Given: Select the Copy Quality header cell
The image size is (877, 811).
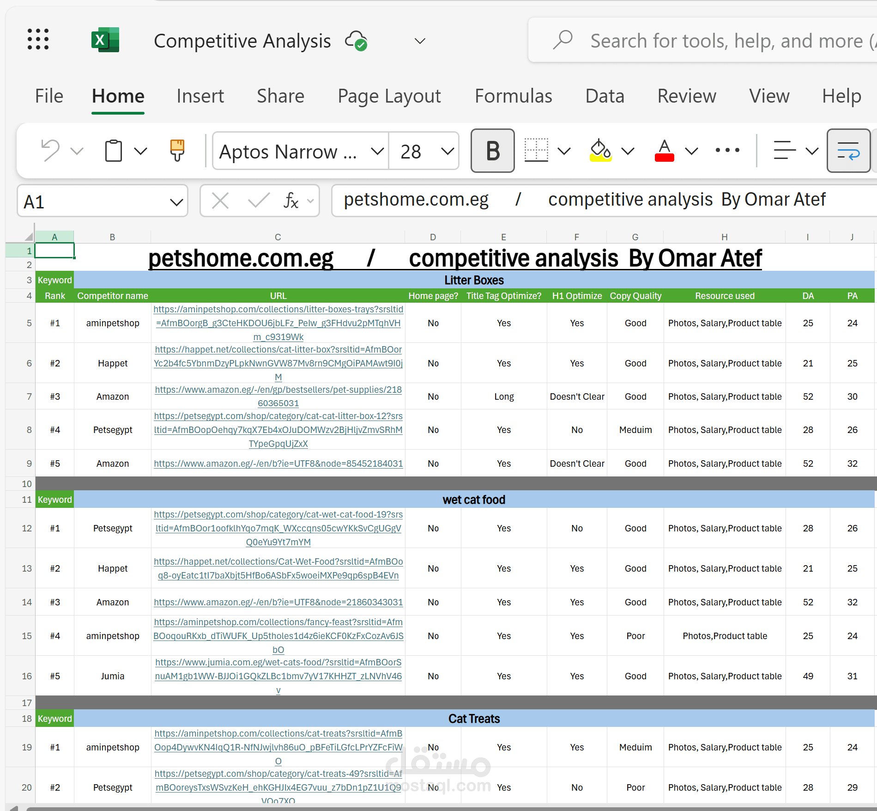Looking at the screenshot, I should (x=635, y=296).
